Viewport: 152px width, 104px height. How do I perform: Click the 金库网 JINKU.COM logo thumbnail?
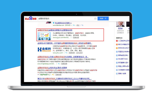[44, 49]
